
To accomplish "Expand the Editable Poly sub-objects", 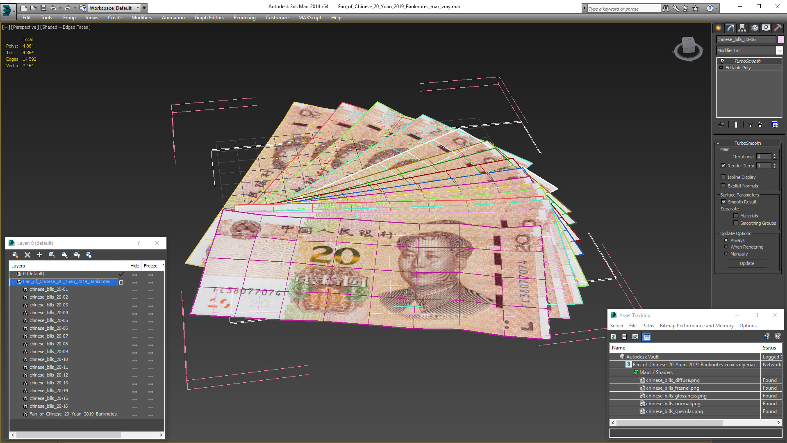I will point(721,68).
